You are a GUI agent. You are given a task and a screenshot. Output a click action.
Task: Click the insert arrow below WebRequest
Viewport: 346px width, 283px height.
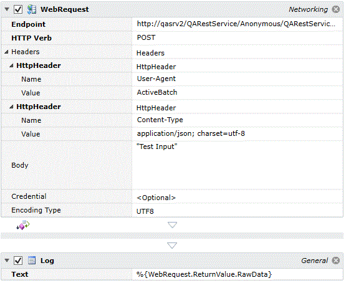pyautogui.click(x=172, y=225)
